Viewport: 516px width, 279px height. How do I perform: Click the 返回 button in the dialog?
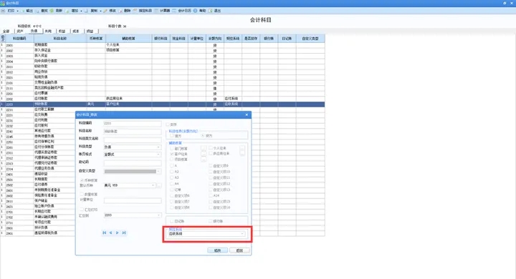239,250
